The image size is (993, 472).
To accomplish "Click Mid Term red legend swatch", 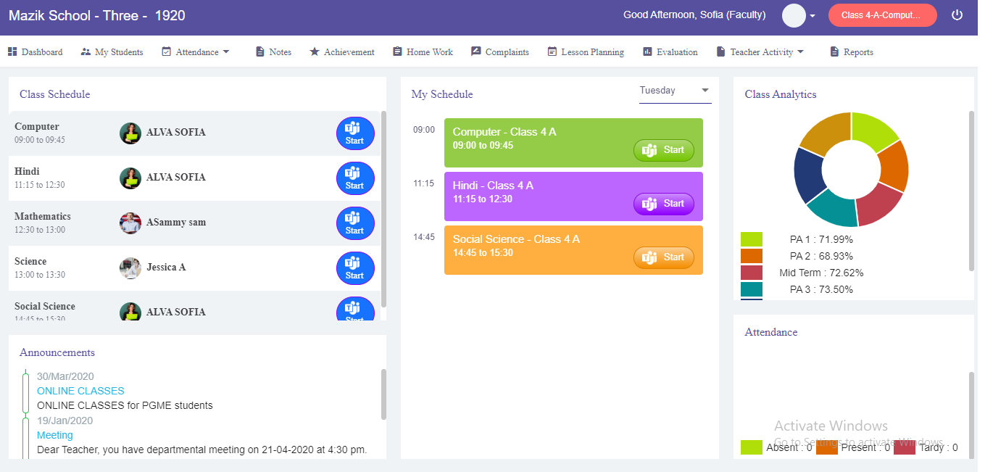I will [x=752, y=273].
